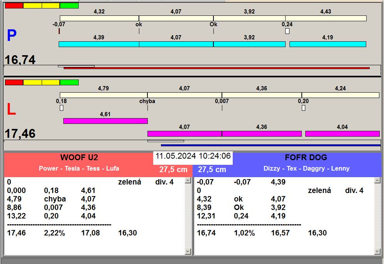384x264 pixels.
Task: Click 13,22 in WOOF U2 results table
Action: (x=17, y=216)
